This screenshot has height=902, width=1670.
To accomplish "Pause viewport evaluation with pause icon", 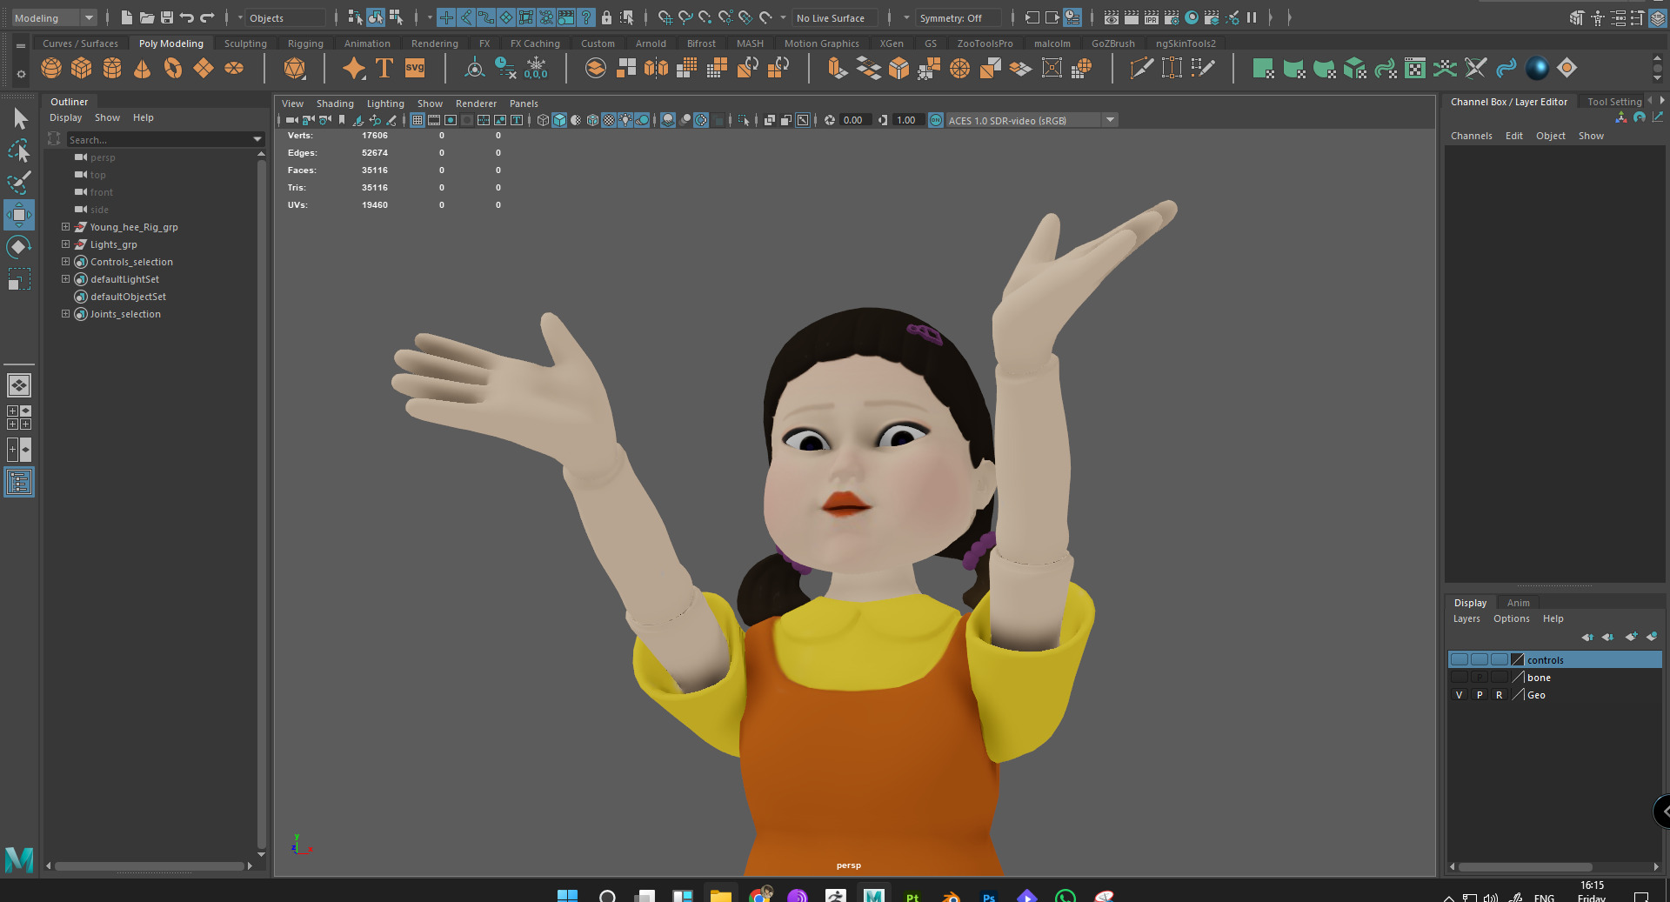I will (1252, 17).
